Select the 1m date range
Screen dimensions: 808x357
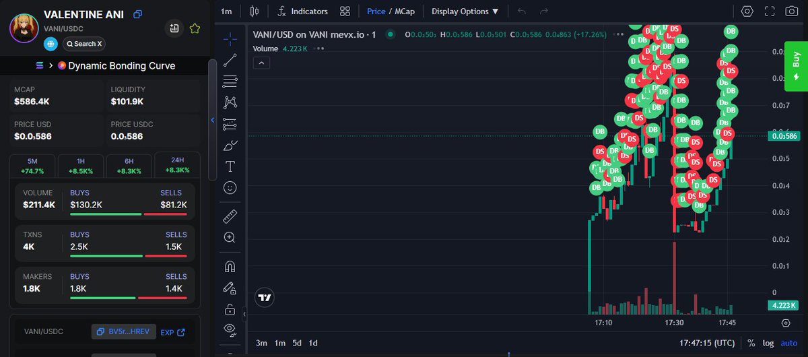(x=279, y=343)
